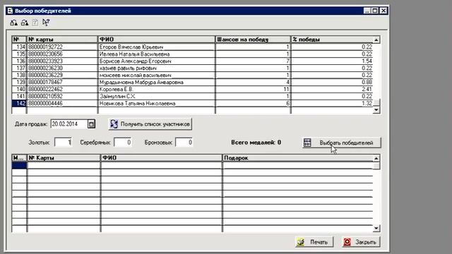Close window with title bar X
The image size is (452, 254).
[x=383, y=11]
